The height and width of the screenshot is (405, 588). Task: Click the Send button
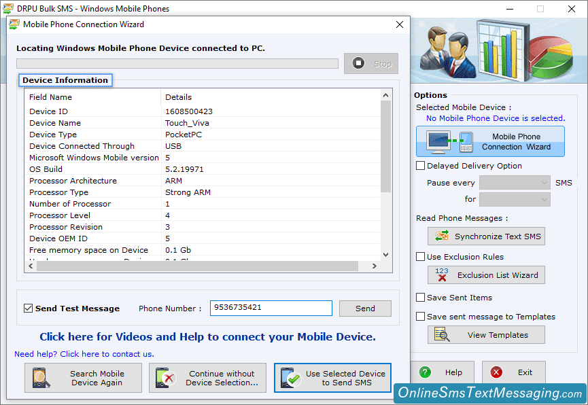[365, 309]
